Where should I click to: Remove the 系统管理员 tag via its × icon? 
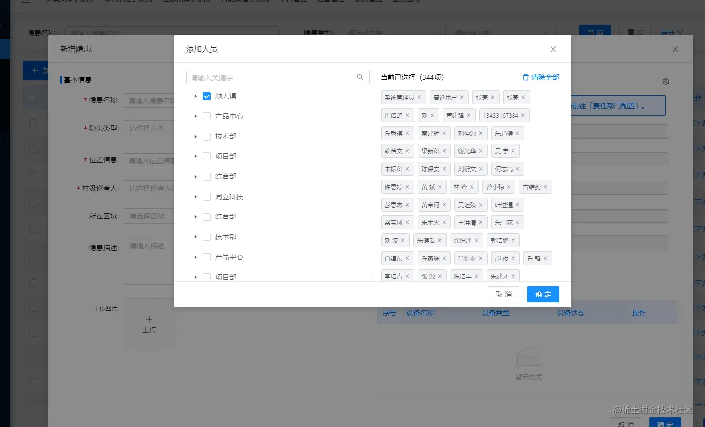[x=419, y=98]
